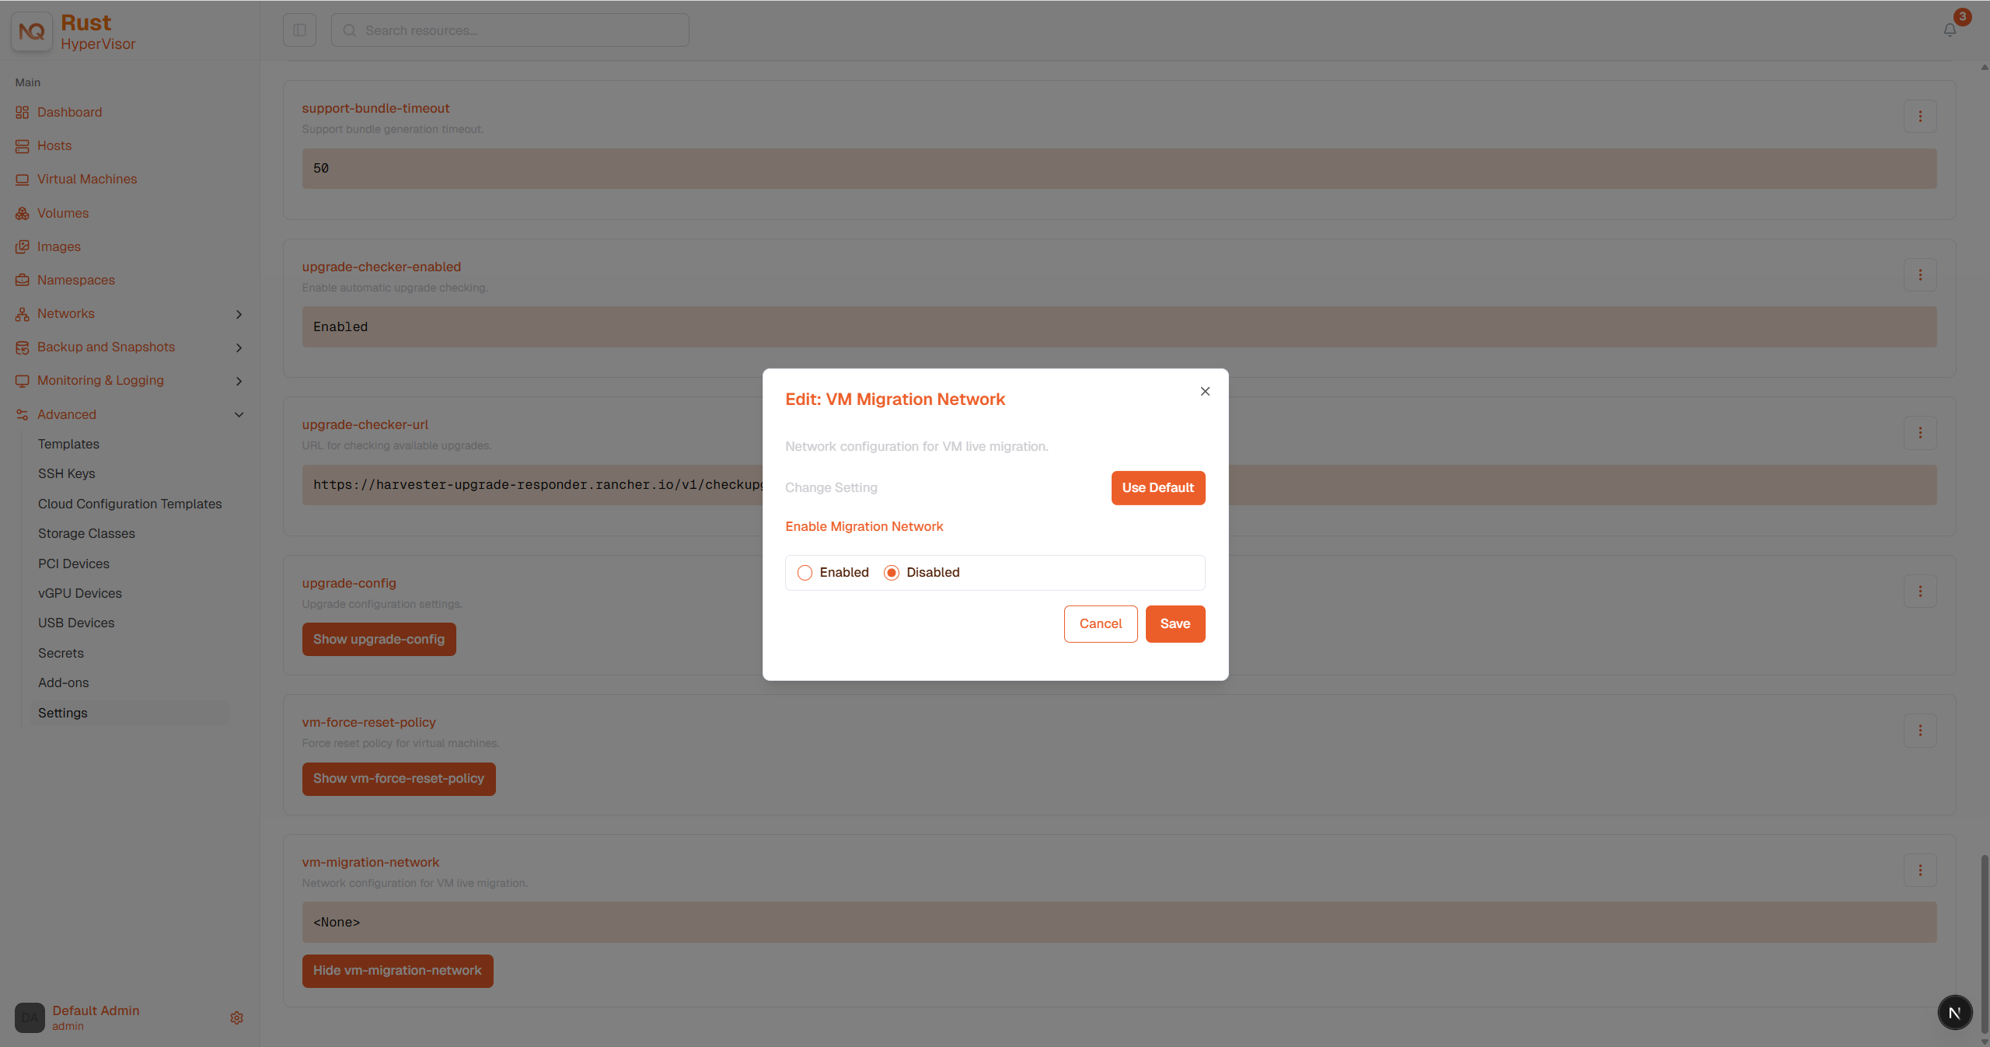Click the Dashboard grid icon

22,113
